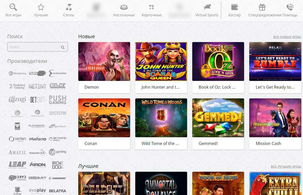Filter by NetEnt provider logo
This screenshot has height=195, width=303.
click(37, 87)
